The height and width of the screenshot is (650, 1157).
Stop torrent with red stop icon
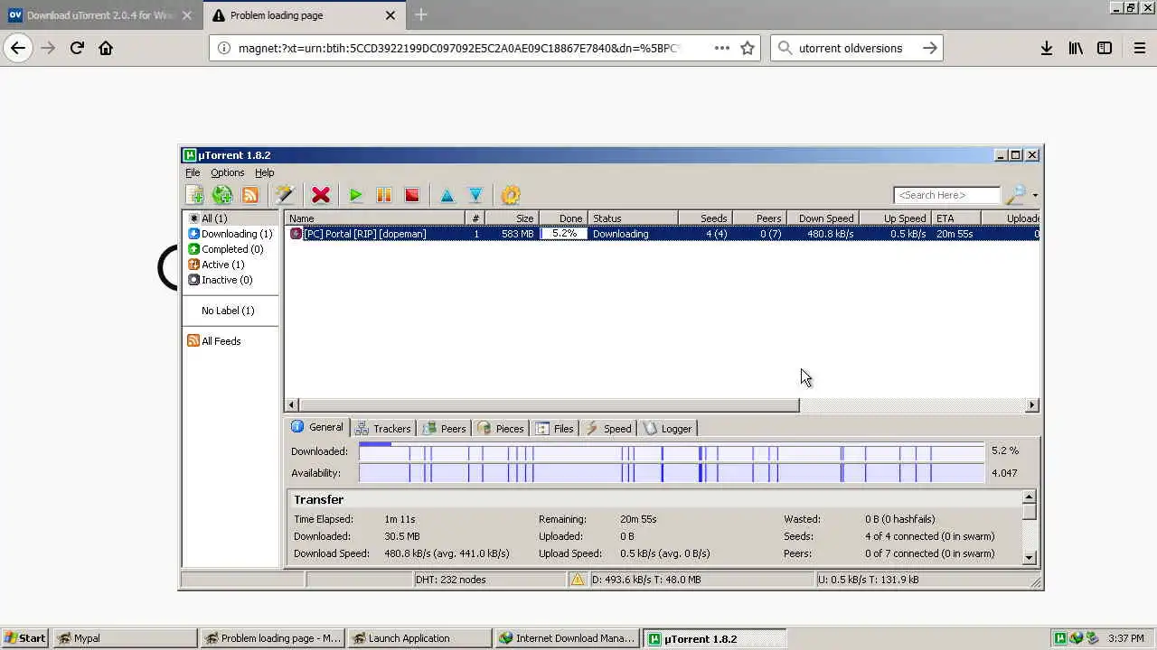412,195
